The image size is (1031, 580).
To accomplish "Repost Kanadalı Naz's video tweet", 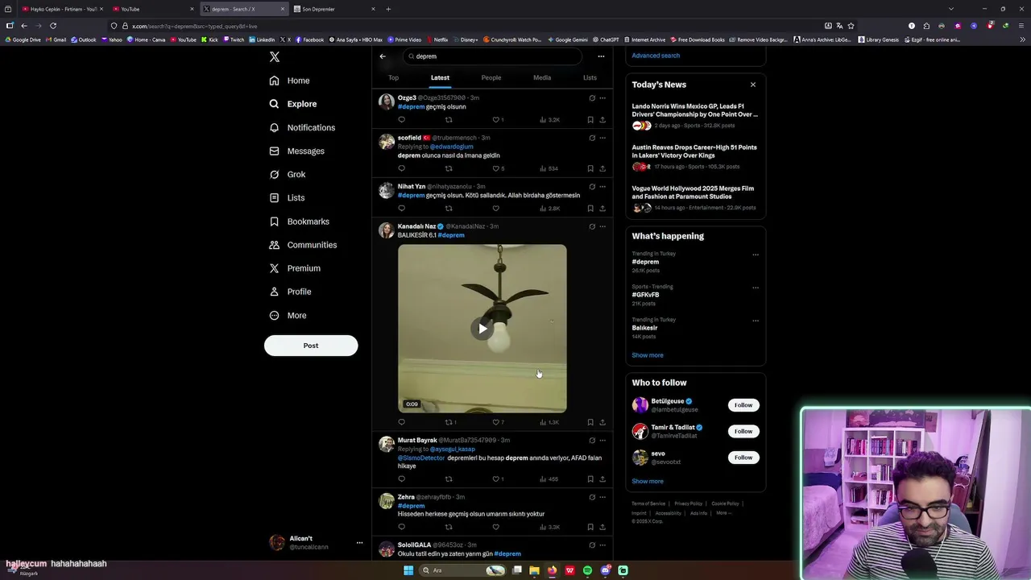I will (450, 422).
